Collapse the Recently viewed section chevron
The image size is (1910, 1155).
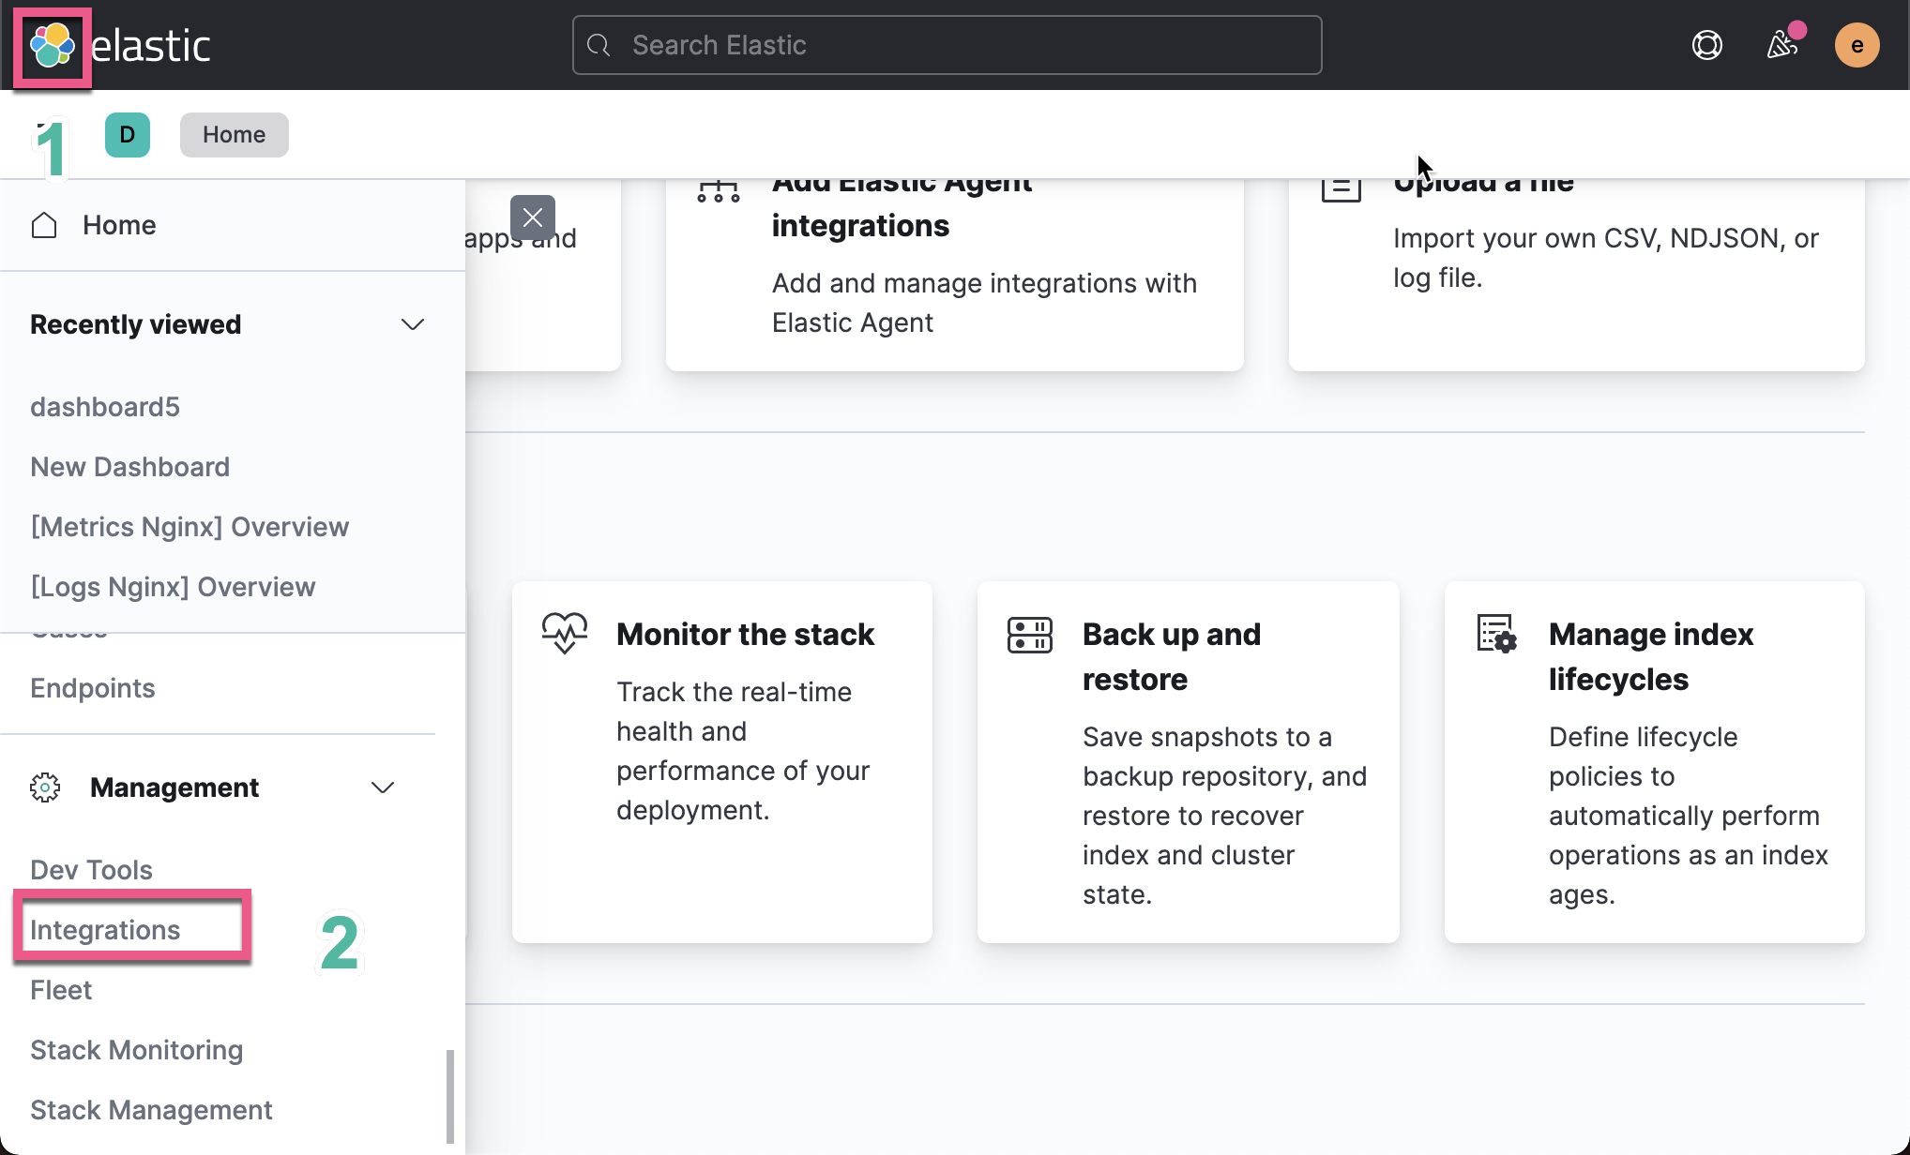(x=413, y=324)
